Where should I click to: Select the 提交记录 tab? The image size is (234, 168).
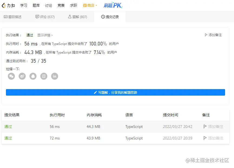[x=110, y=17]
